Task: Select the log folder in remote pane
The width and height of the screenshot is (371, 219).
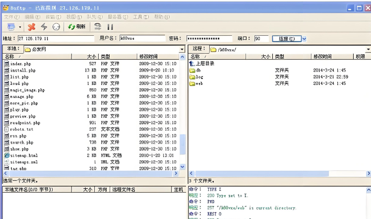Action: click(x=199, y=77)
